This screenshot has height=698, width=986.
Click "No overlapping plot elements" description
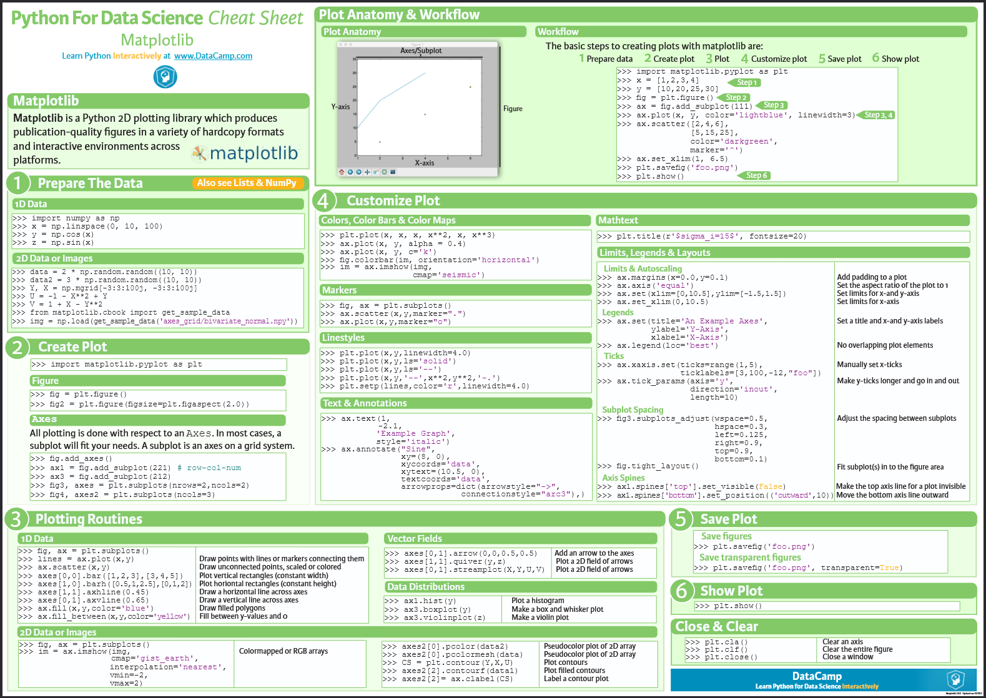tap(885, 345)
